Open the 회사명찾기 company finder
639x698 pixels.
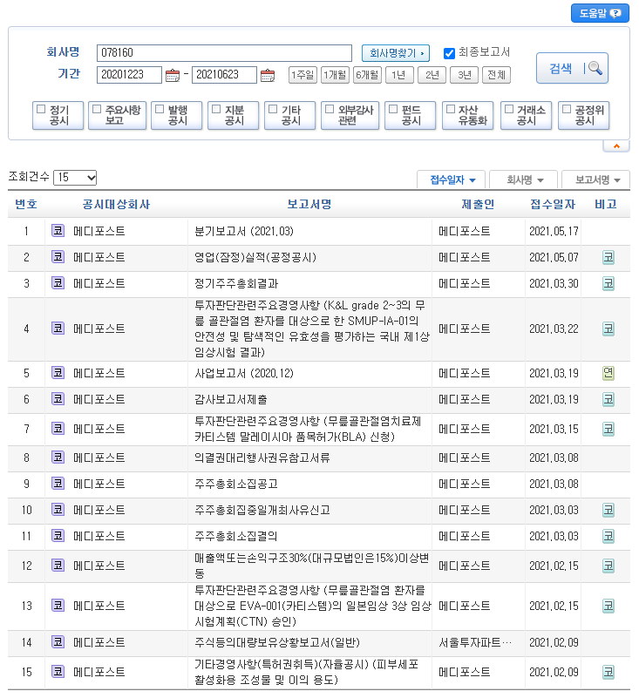(396, 53)
